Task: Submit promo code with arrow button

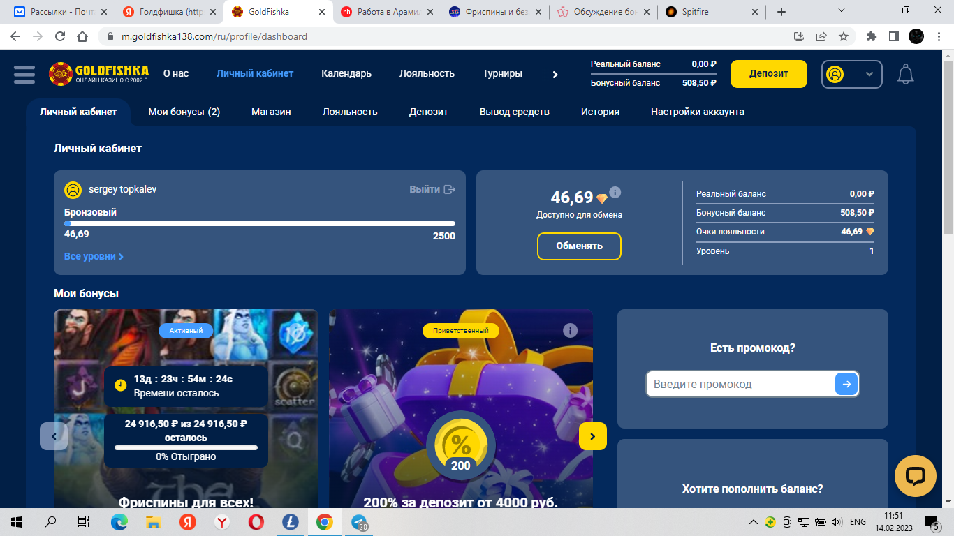Action: [846, 384]
